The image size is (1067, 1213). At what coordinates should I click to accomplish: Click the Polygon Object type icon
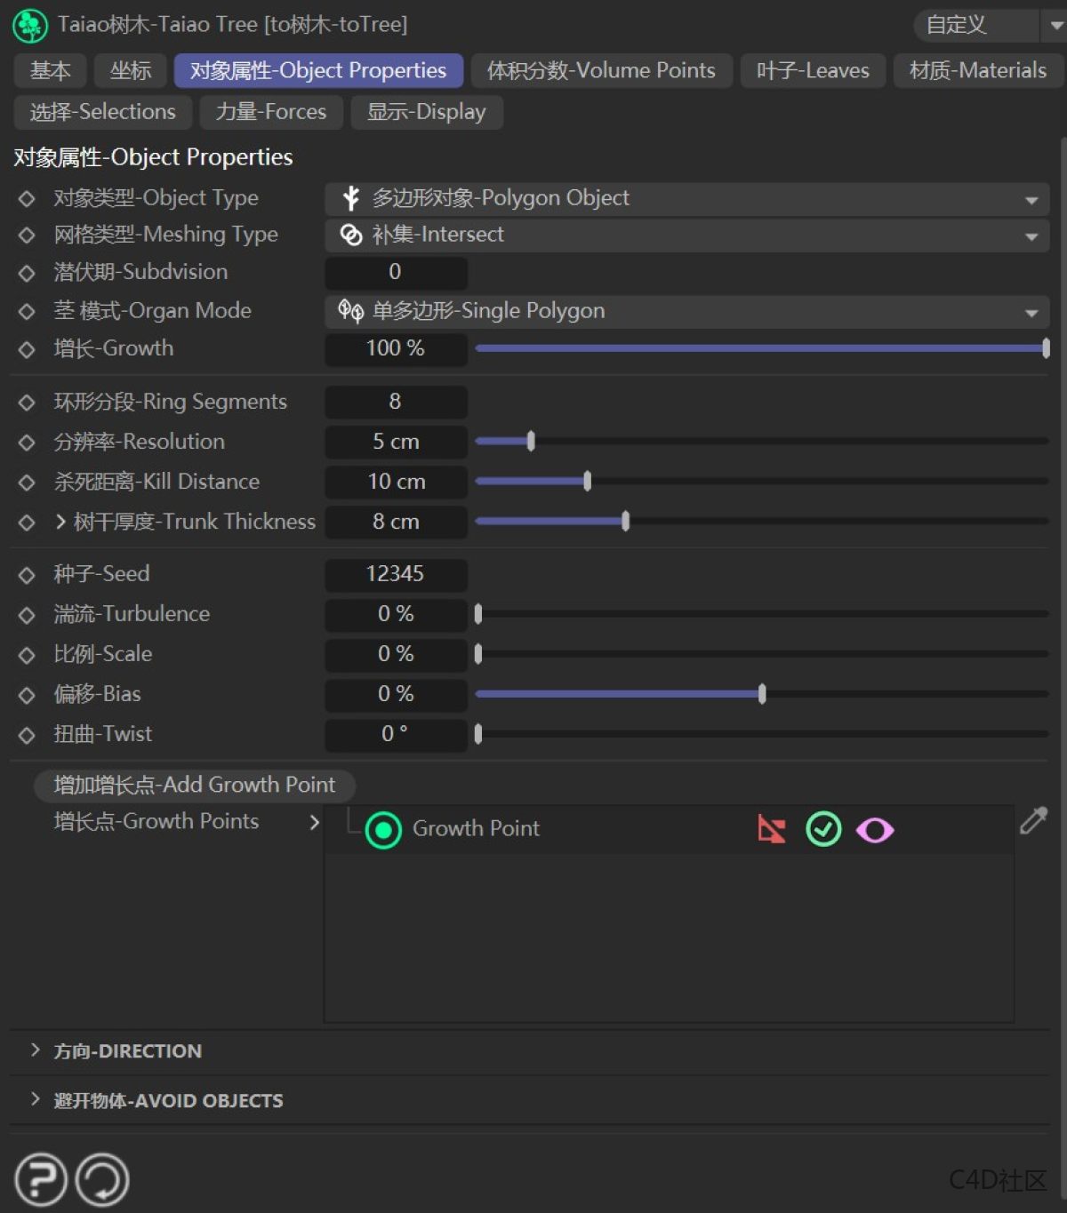click(x=350, y=198)
